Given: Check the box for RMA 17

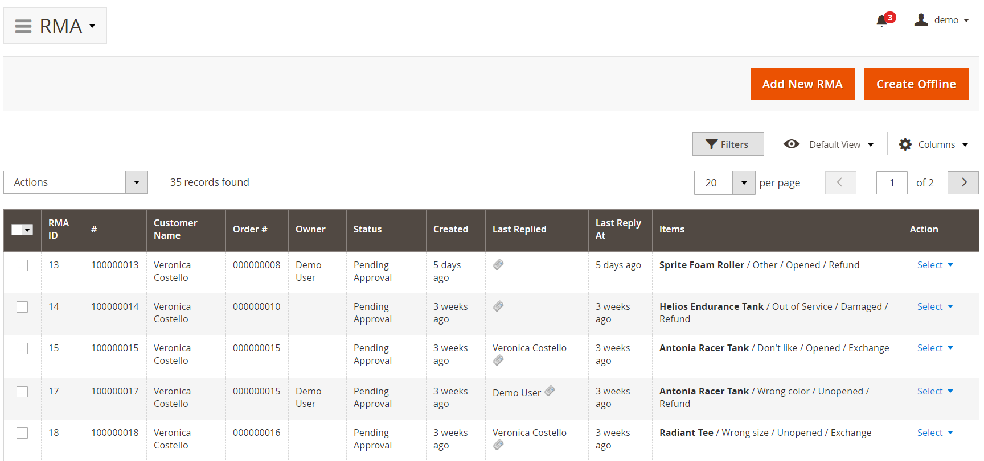Looking at the screenshot, I should (22, 392).
